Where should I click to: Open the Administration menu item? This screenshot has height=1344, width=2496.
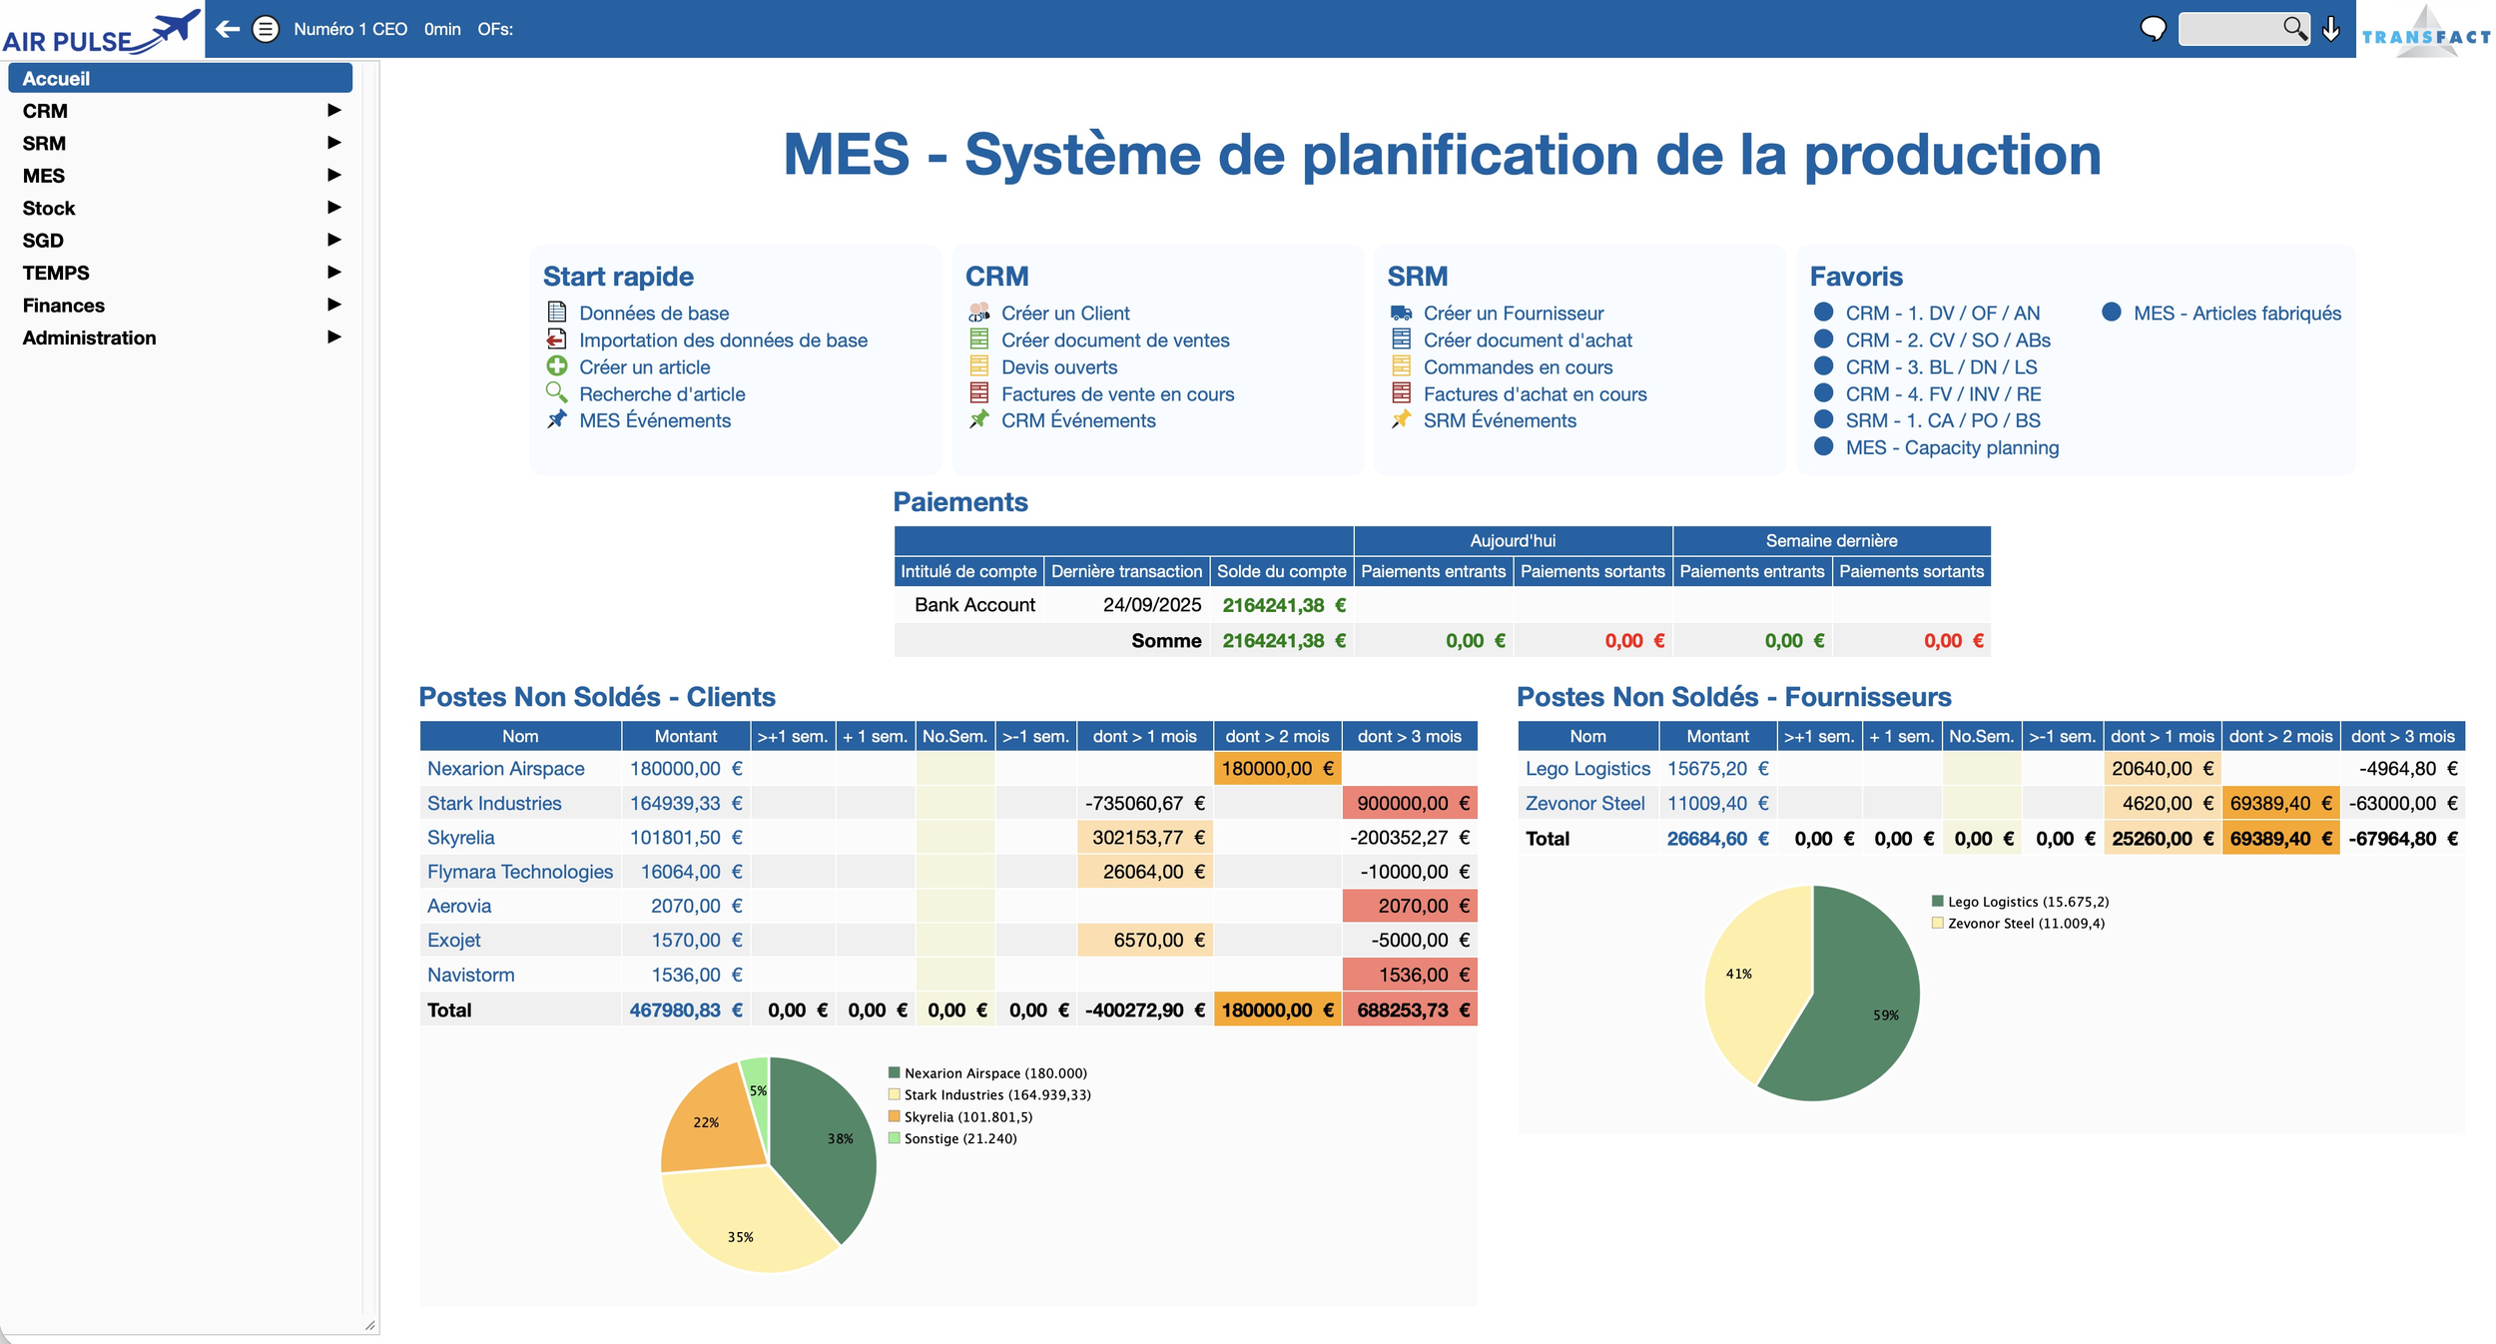coord(90,337)
